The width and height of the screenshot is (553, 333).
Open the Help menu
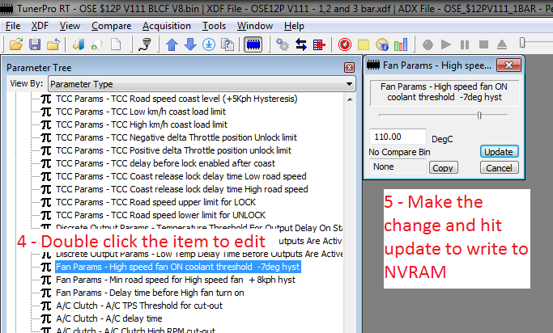pos(294,26)
